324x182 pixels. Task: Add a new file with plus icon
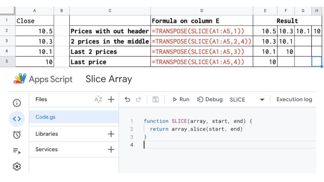(111, 99)
